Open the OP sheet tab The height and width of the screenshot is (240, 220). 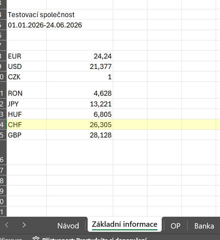[175, 226]
